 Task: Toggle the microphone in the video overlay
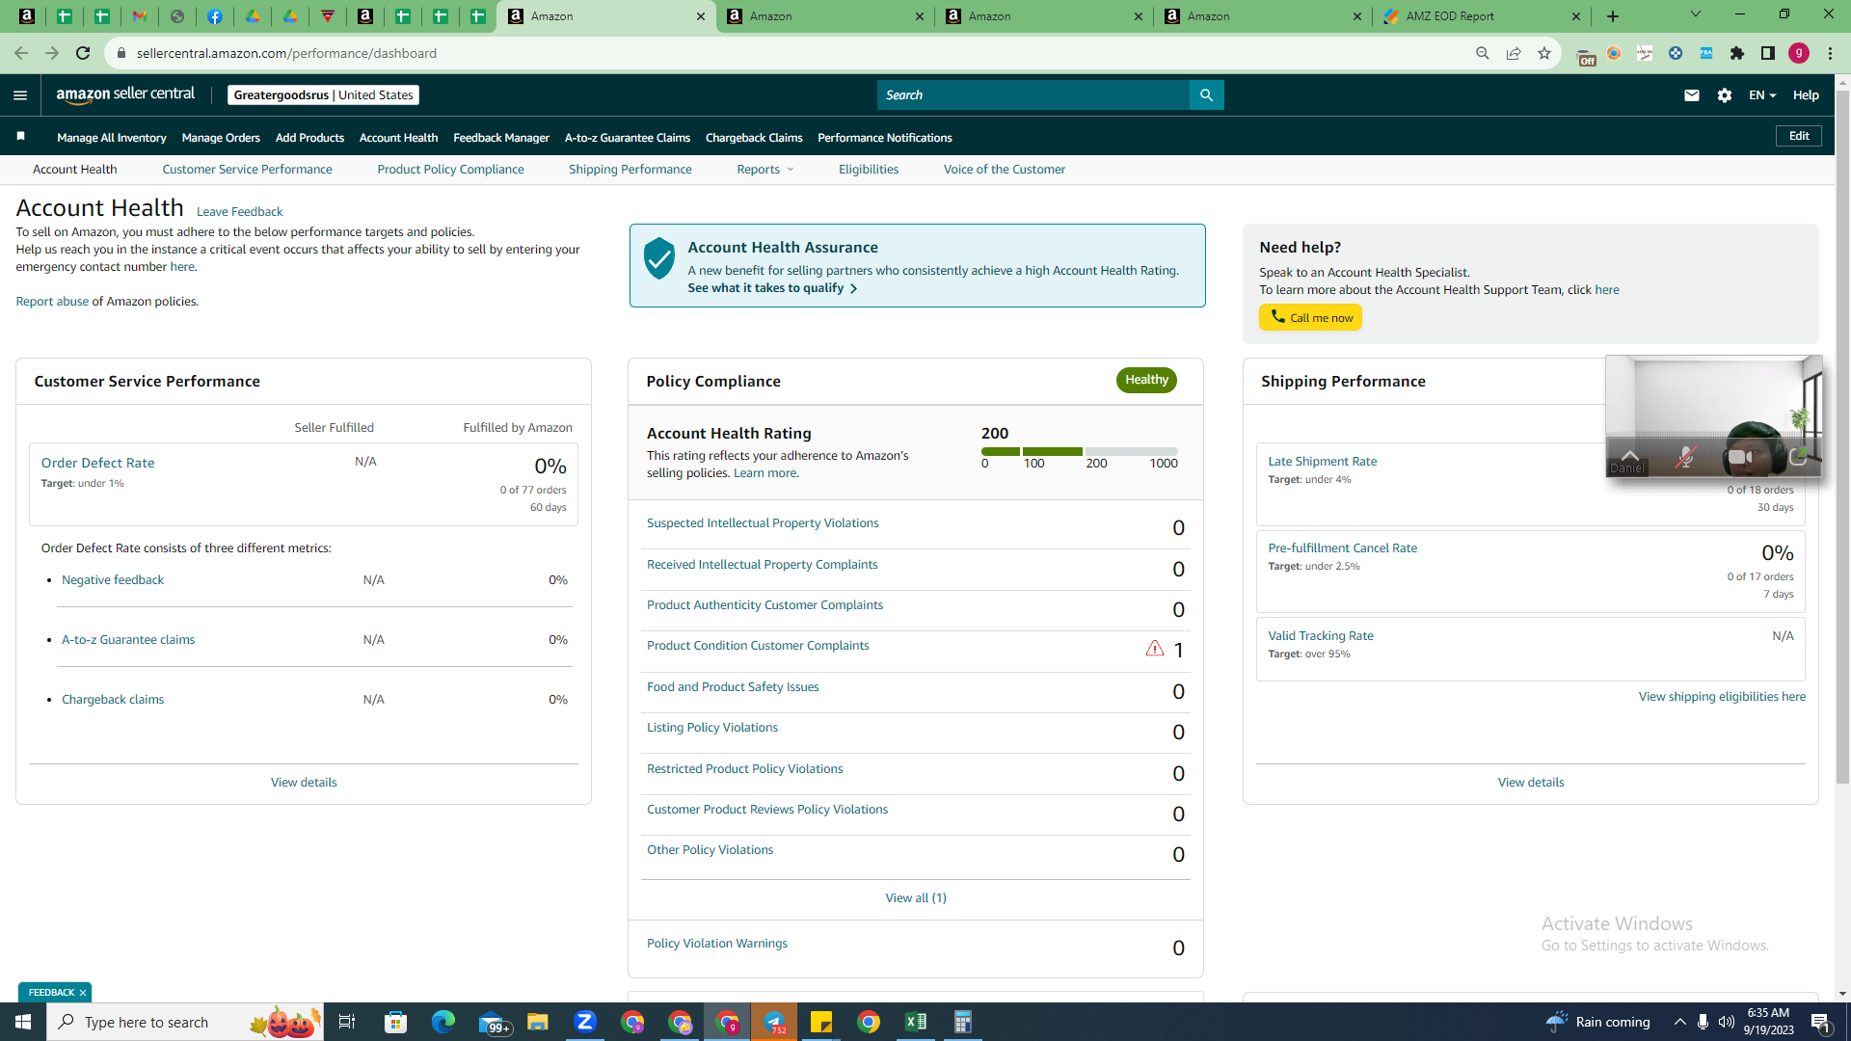(1685, 457)
